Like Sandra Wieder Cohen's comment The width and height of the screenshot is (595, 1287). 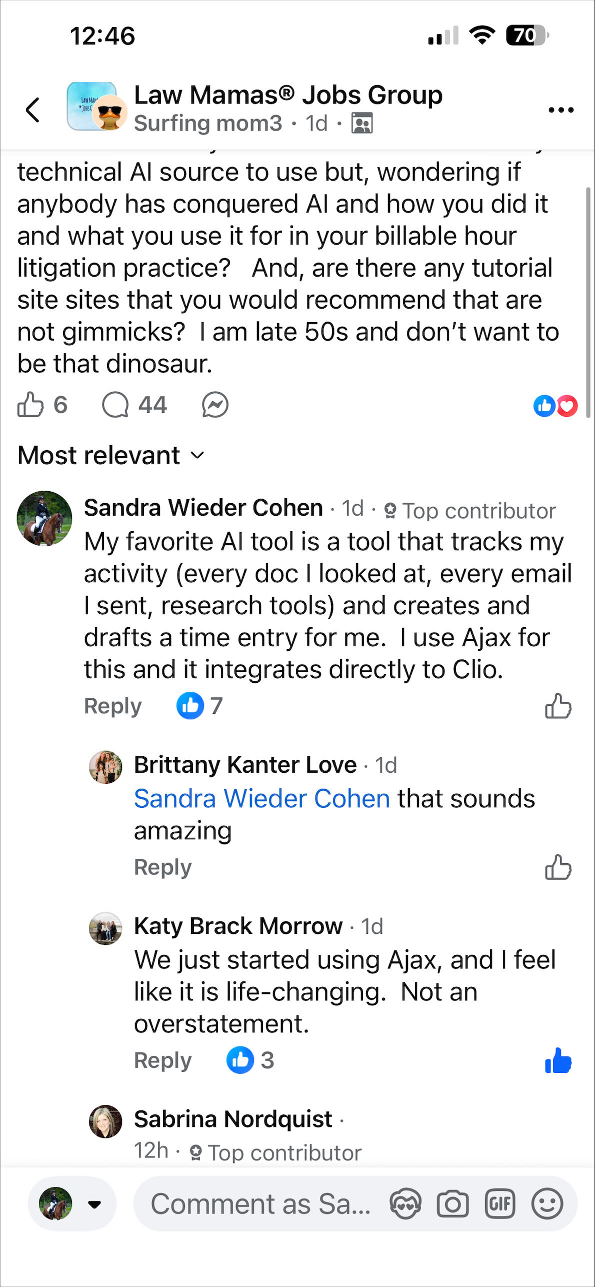pos(558,706)
